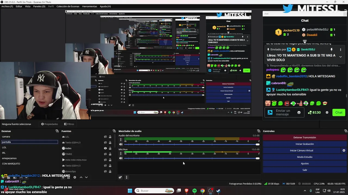Click the Windows Start button
The height and width of the screenshot is (195, 348).
coord(130,191)
